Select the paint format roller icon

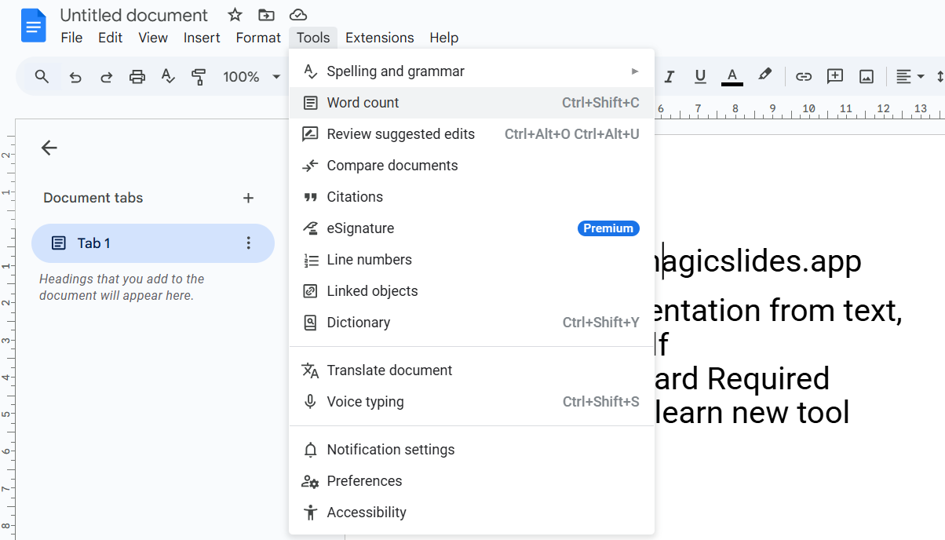[199, 77]
